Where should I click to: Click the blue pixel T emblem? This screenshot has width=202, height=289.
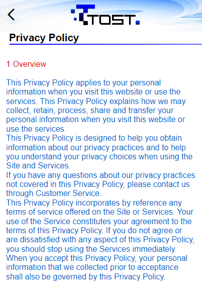pos(83,15)
